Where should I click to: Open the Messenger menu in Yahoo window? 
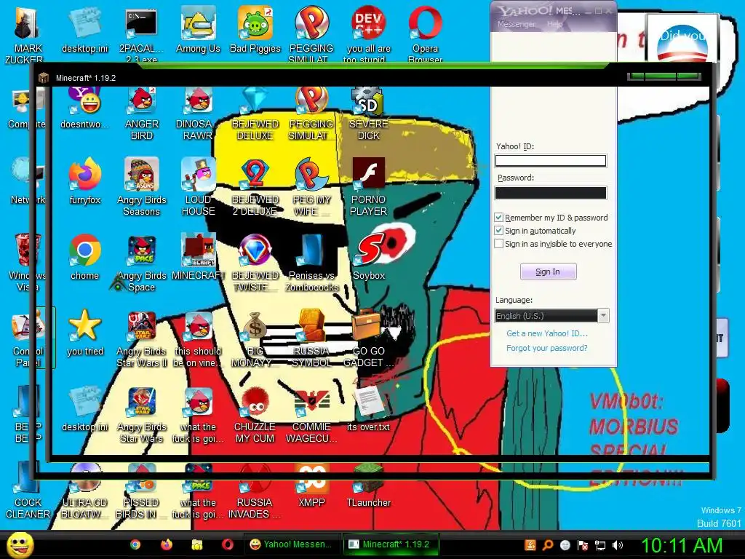[x=516, y=24]
